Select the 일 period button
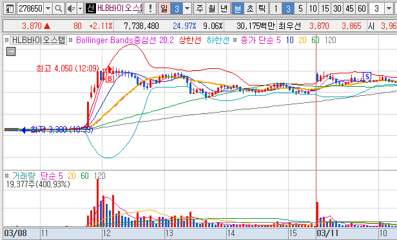 tap(164, 8)
